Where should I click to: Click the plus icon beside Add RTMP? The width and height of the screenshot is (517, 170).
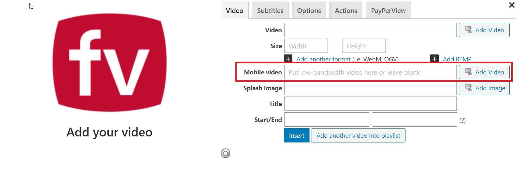tap(434, 59)
